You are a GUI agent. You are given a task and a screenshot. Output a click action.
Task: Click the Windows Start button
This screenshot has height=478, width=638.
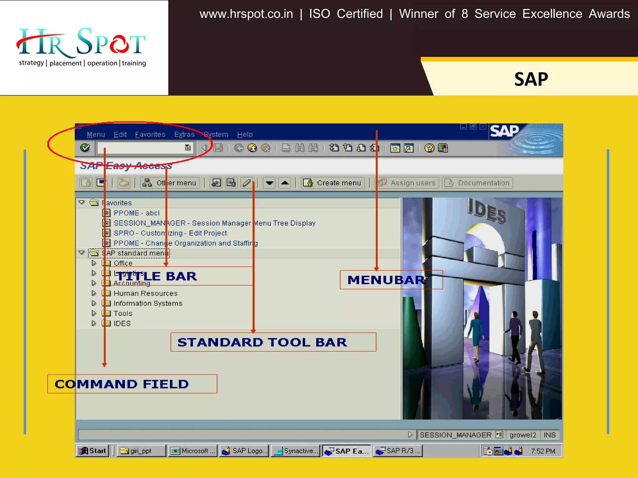click(93, 451)
